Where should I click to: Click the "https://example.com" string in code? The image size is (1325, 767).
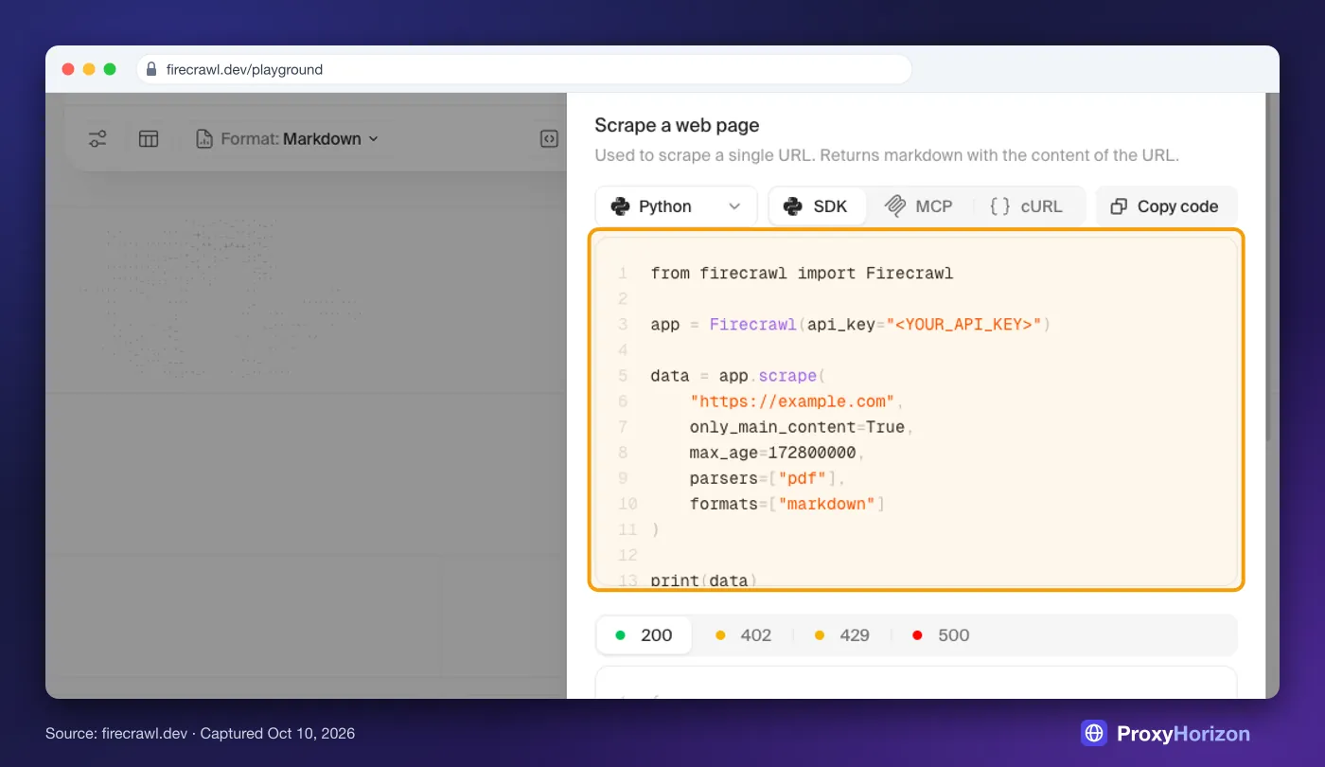[791, 401]
